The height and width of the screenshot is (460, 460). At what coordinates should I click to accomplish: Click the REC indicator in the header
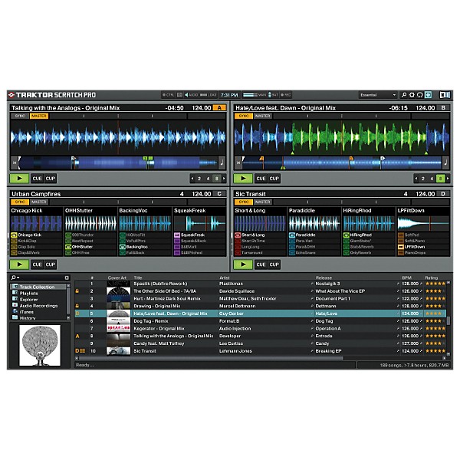coord(286,95)
